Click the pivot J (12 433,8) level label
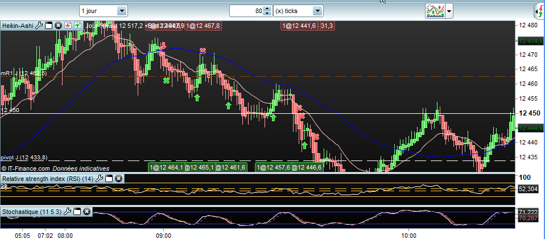 click(x=24, y=158)
